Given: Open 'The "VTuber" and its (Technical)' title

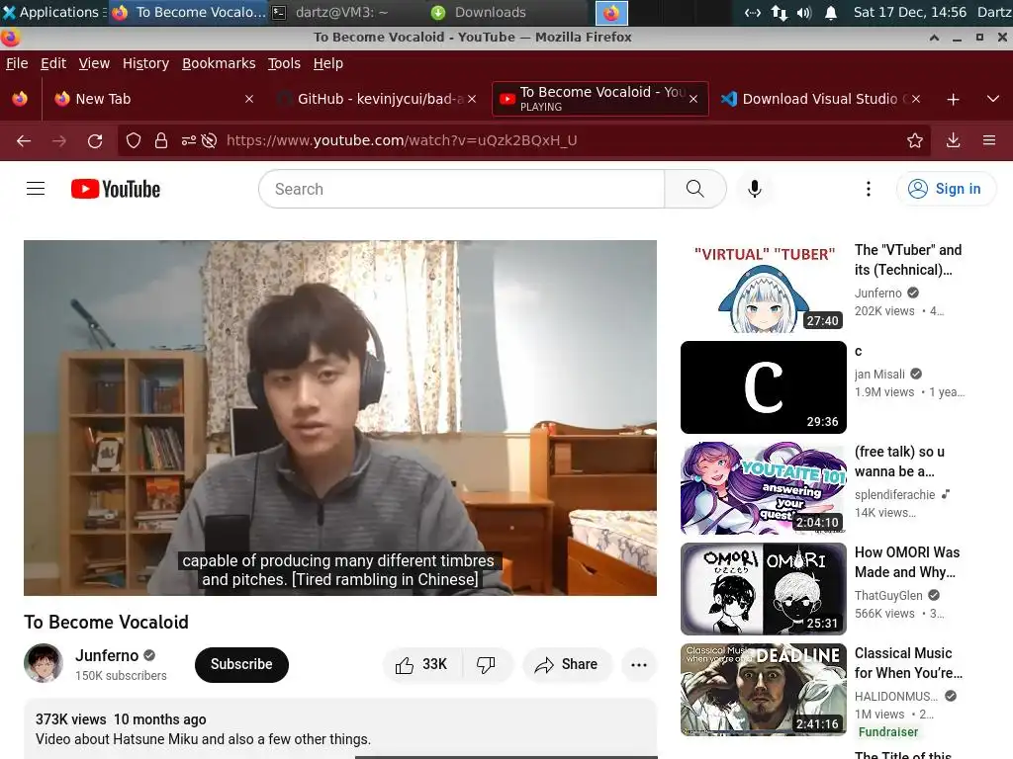Looking at the screenshot, I should coord(908,260).
